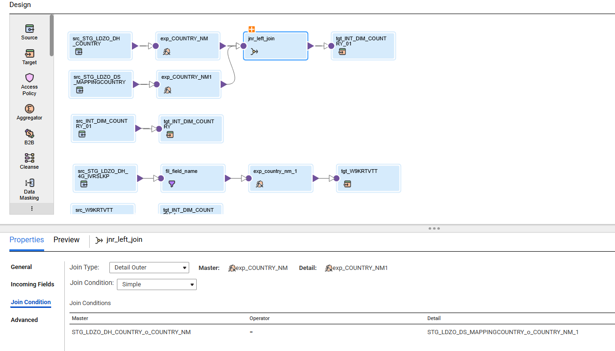Open the Incoming Fields section

pyautogui.click(x=32, y=284)
